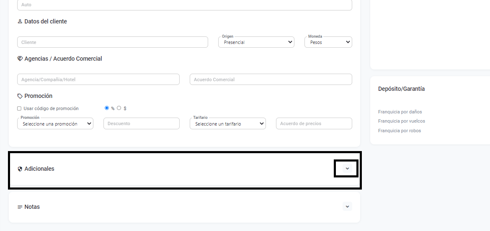
Task: Click the tag icon beside Agencias / Acuerdo Comercial
Action: click(20, 59)
